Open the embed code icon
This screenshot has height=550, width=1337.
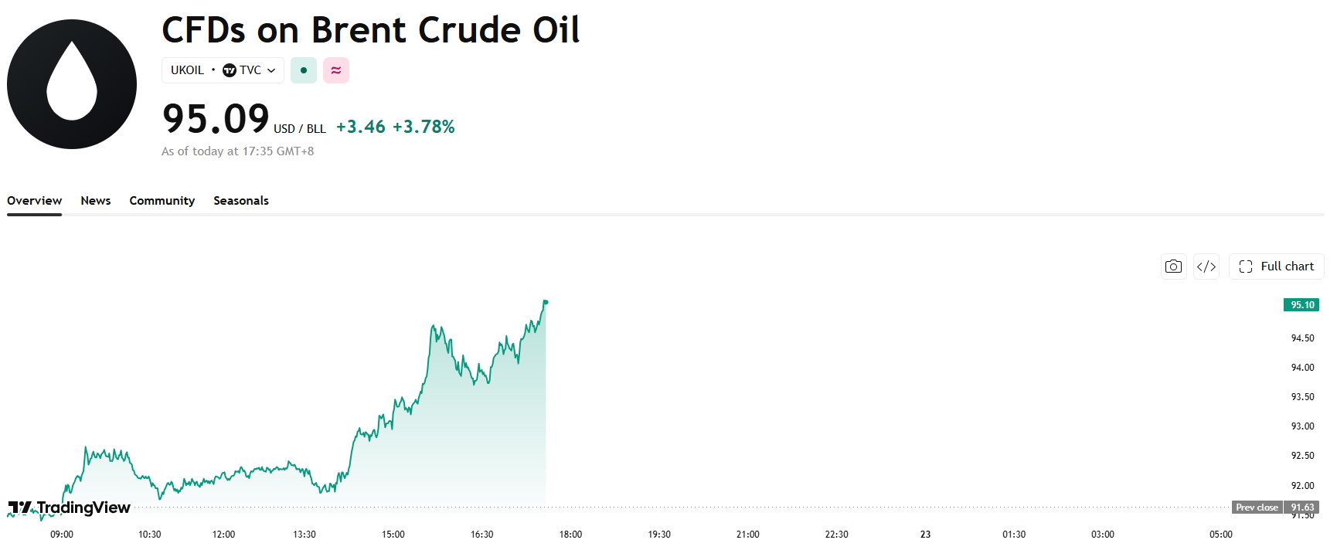[x=1206, y=267]
